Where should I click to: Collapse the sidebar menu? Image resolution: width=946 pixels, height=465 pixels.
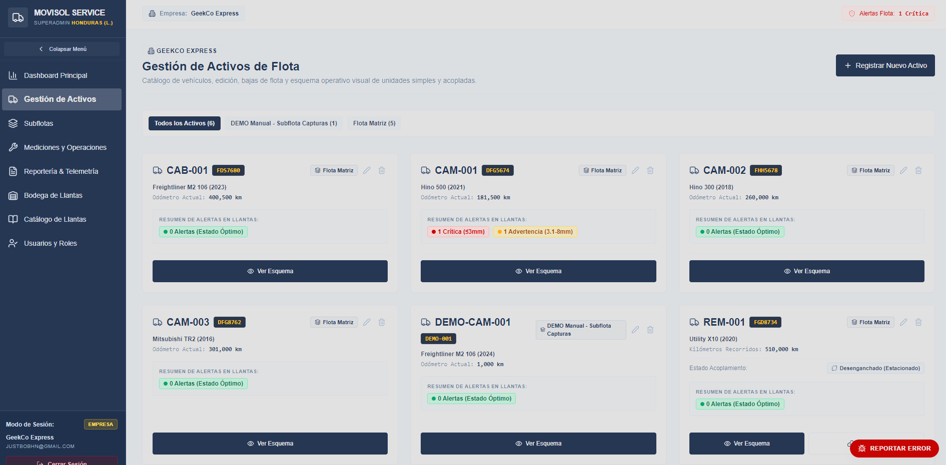[62, 49]
